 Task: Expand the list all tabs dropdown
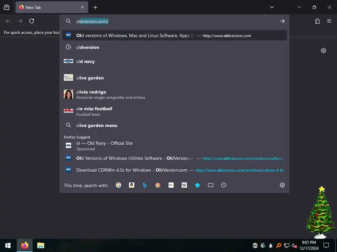pyautogui.click(x=272, y=7)
